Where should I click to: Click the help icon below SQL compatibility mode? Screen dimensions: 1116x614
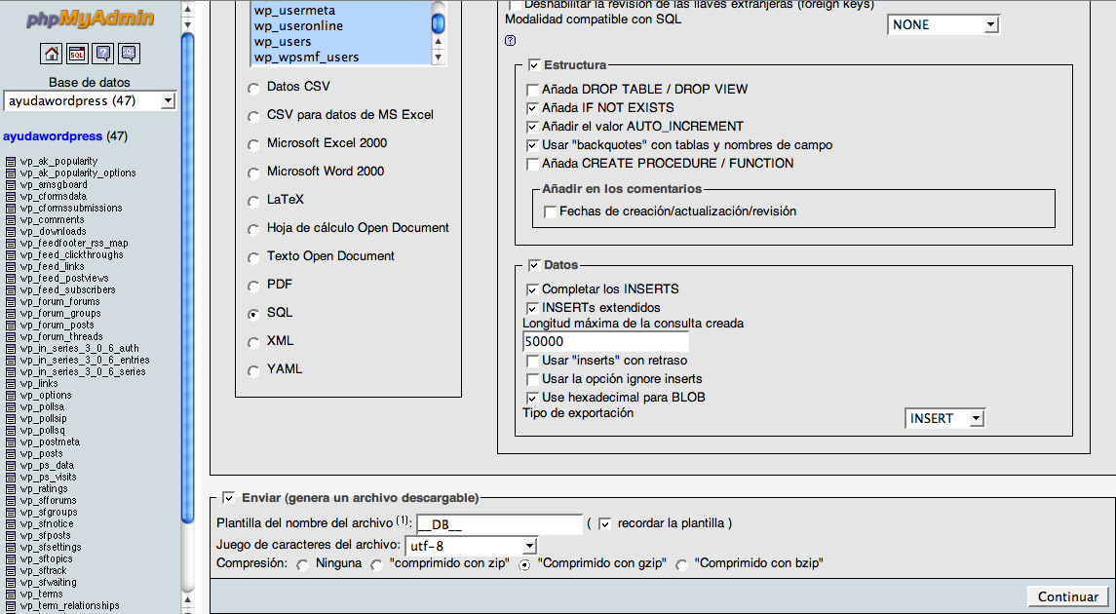point(510,41)
